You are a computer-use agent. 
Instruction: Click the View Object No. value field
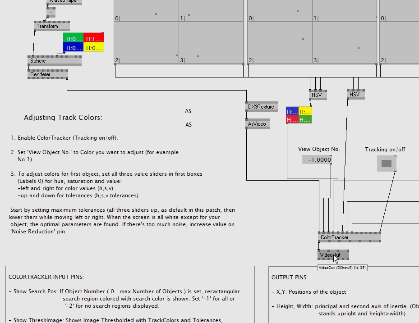[x=317, y=159]
